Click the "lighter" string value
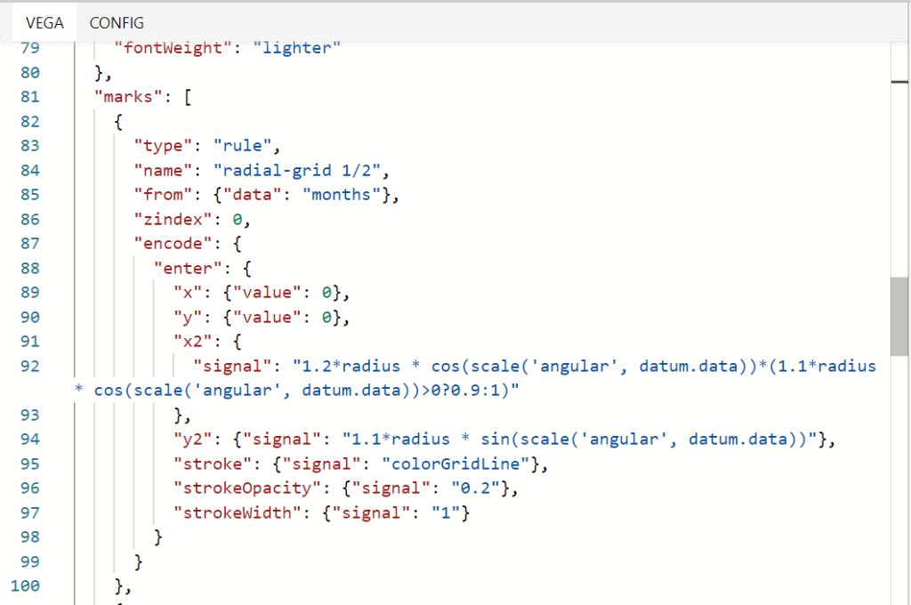This screenshot has height=605, width=911. click(x=296, y=48)
